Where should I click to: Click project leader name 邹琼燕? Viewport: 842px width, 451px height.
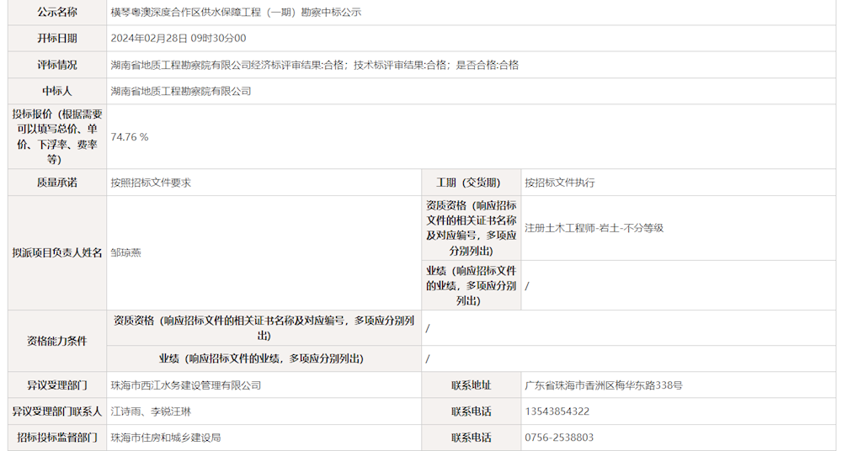pos(125,252)
